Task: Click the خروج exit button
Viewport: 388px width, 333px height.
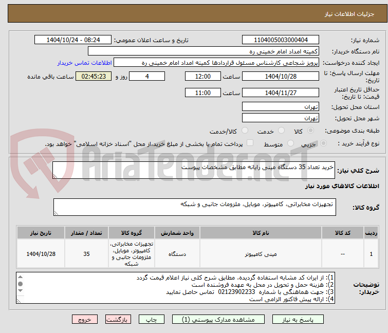Action: tap(85, 320)
